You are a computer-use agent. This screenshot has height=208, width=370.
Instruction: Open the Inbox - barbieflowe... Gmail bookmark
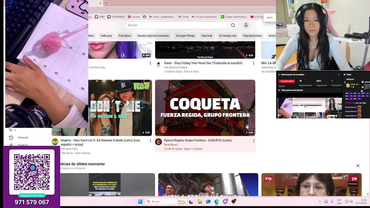(162, 17)
